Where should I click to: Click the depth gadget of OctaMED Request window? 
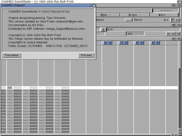pos(94,5)
